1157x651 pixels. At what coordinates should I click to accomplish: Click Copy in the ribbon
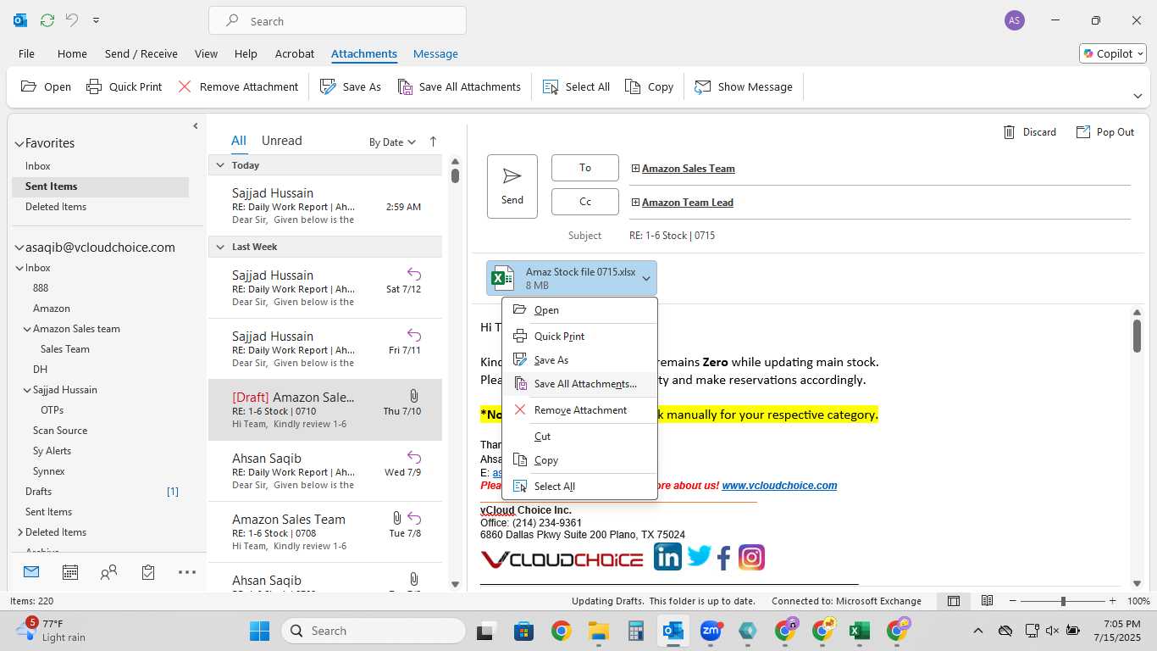click(x=649, y=86)
